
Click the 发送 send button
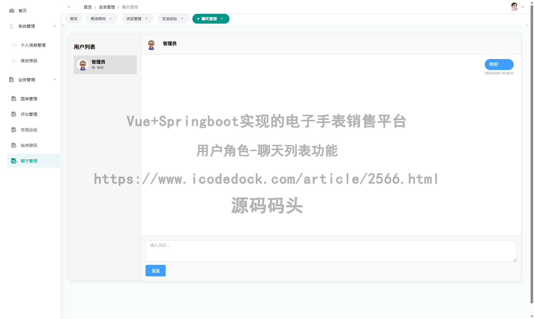click(x=155, y=270)
